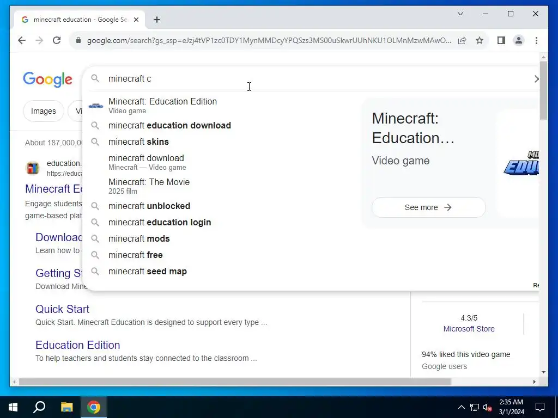The image size is (558, 418).
Task: Click the horizontal scrollbar right arrow
Action: coord(534,382)
